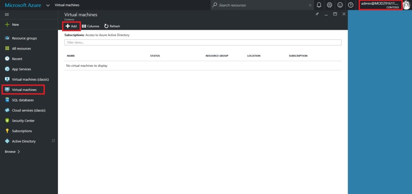Open the help question mark icon

(x=351, y=5)
